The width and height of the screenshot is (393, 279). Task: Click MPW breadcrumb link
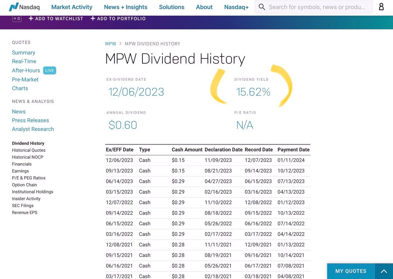coord(111,44)
